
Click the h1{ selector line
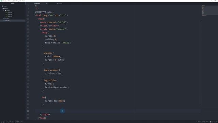(x=44, y=97)
